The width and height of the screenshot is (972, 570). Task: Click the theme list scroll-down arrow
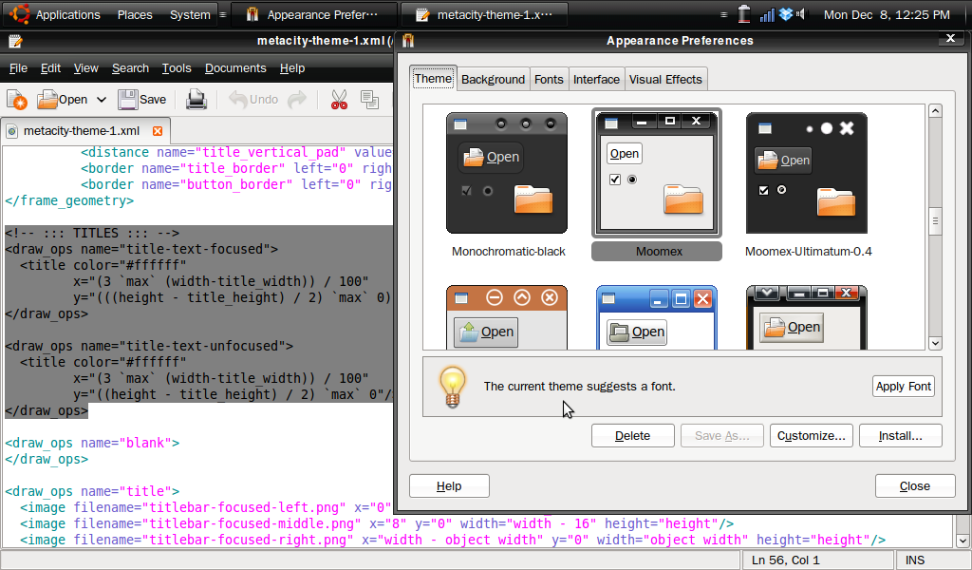coord(935,343)
